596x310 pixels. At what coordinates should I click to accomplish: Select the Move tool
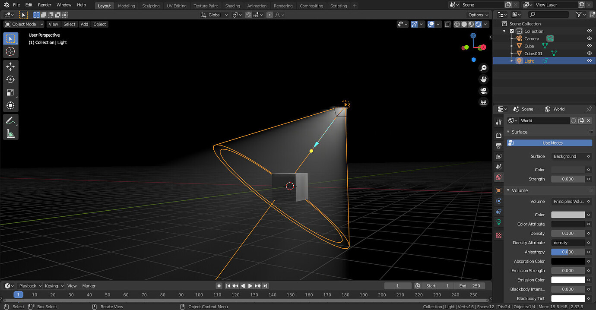(x=11, y=66)
